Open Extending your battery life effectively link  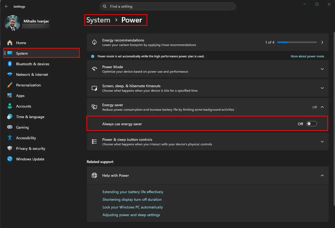tap(133, 192)
